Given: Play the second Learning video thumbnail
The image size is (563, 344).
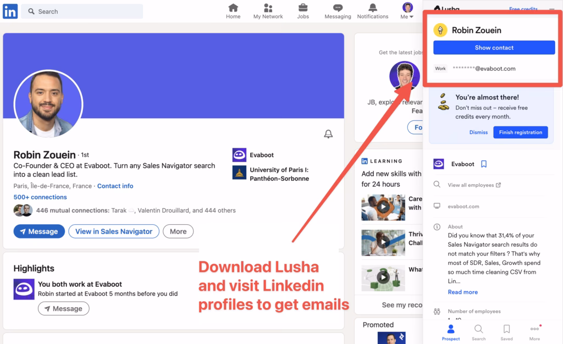Looking at the screenshot, I should tap(383, 242).
